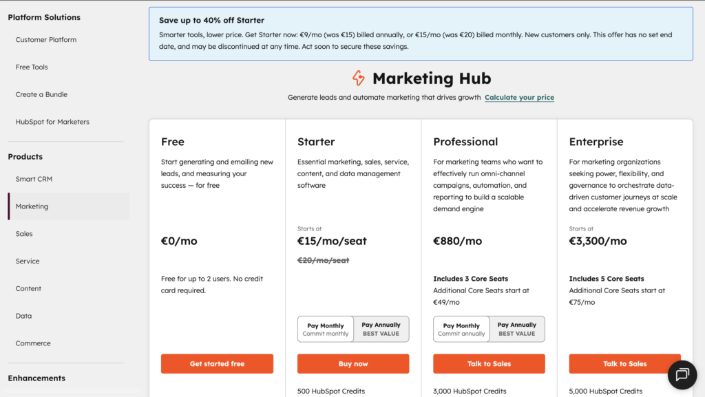Toggle Pay Monthly on the Professional plan
705x397 pixels.
[x=461, y=329]
